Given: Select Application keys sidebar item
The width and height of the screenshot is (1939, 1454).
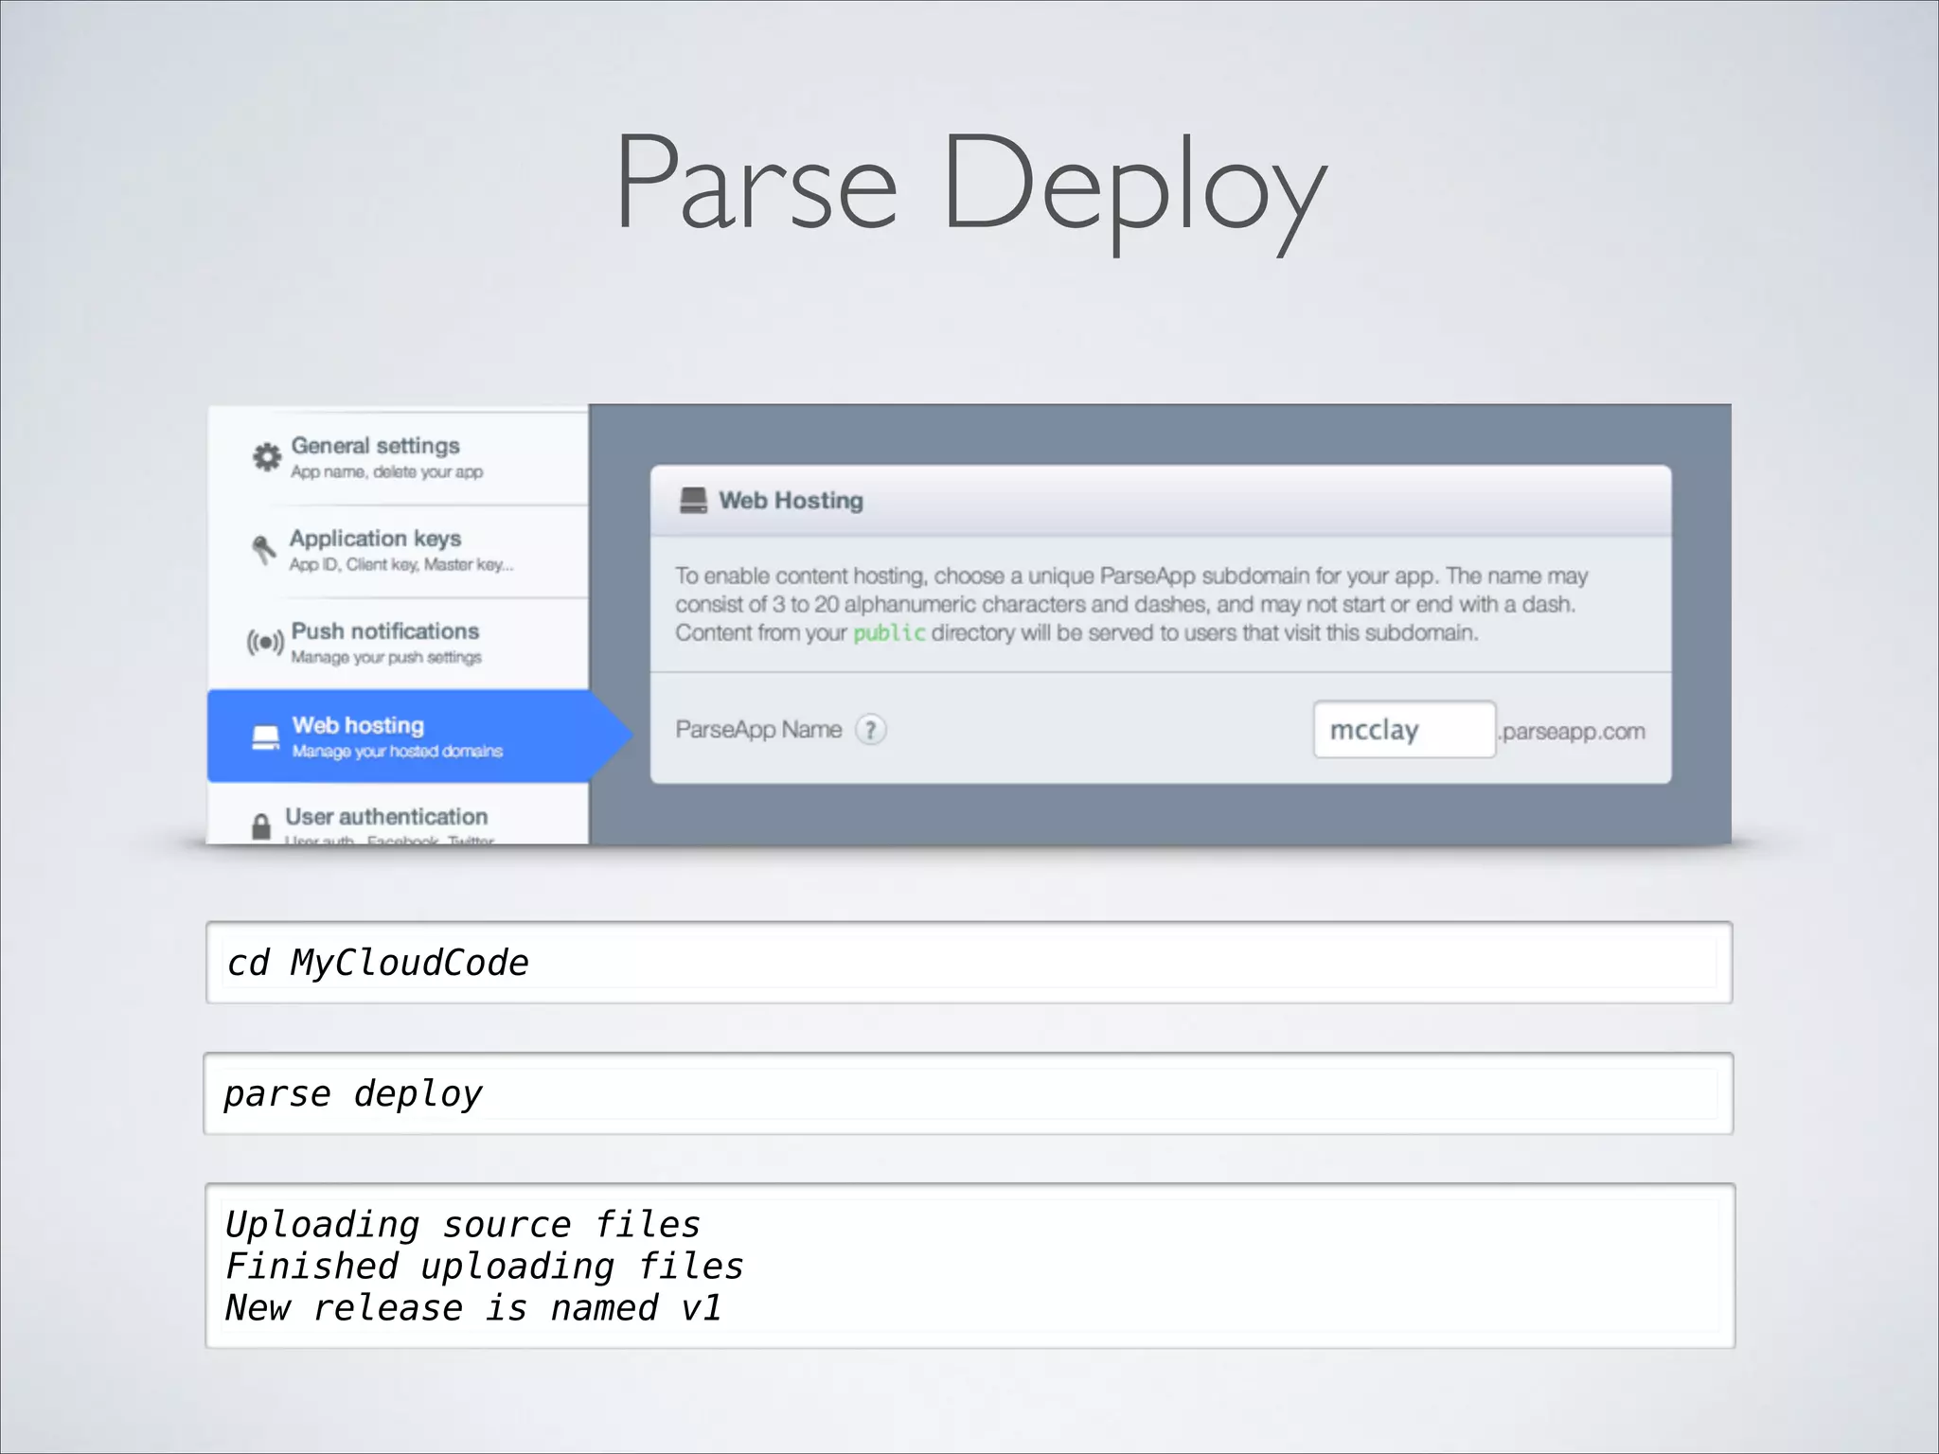Looking at the screenshot, I should [x=398, y=551].
